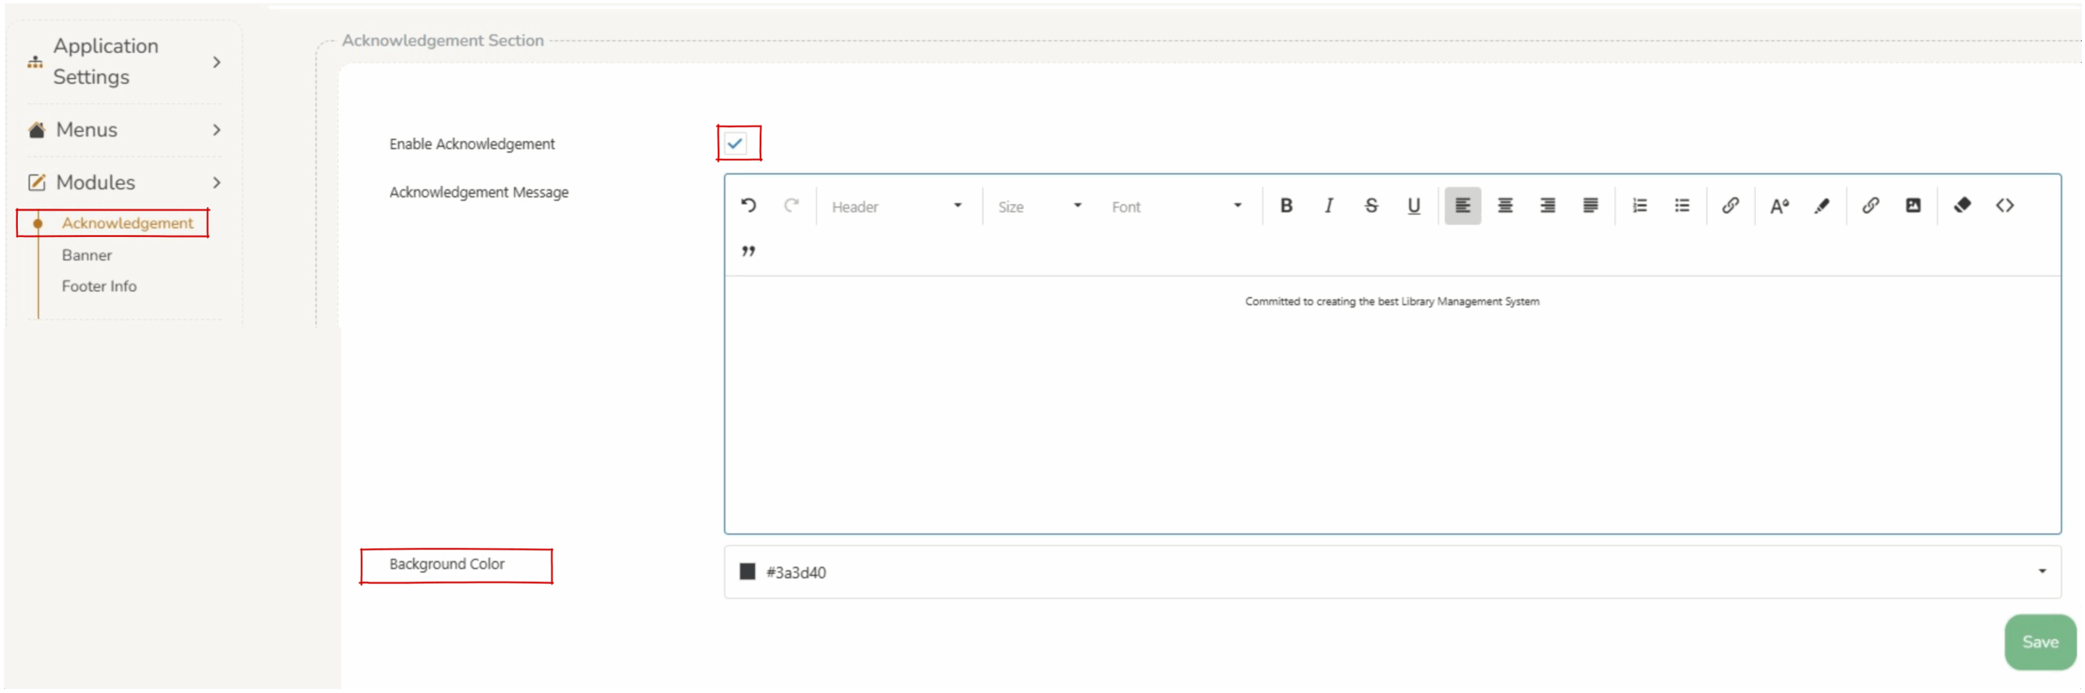Underline the selected text
Viewport: 2085px width, 693px height.
click(x=1413, y=206)
